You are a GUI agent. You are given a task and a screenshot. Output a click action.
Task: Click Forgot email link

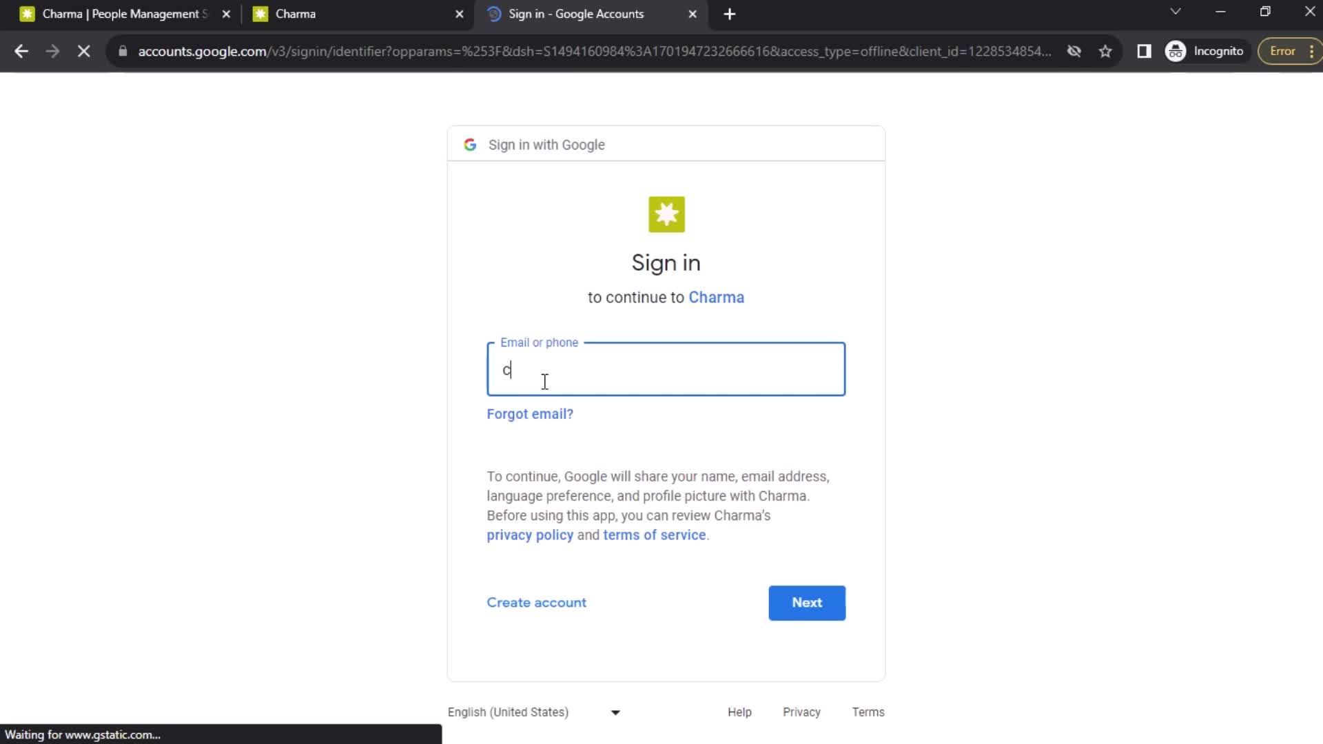click(530, 414)
